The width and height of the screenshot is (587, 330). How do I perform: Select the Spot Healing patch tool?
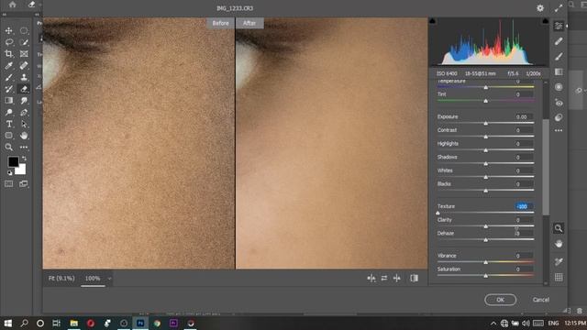pyautogui.click(x=24, y=66)
